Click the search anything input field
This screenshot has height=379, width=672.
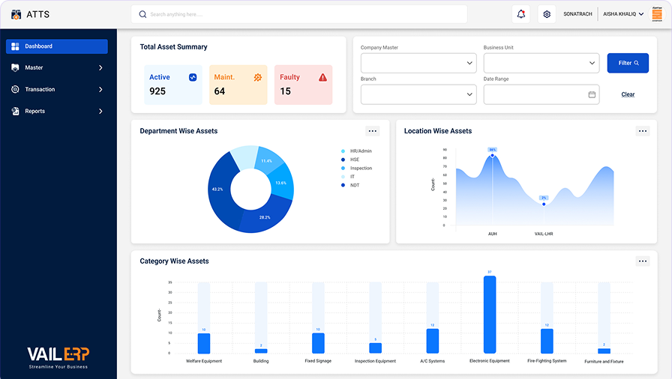(300, 14)
